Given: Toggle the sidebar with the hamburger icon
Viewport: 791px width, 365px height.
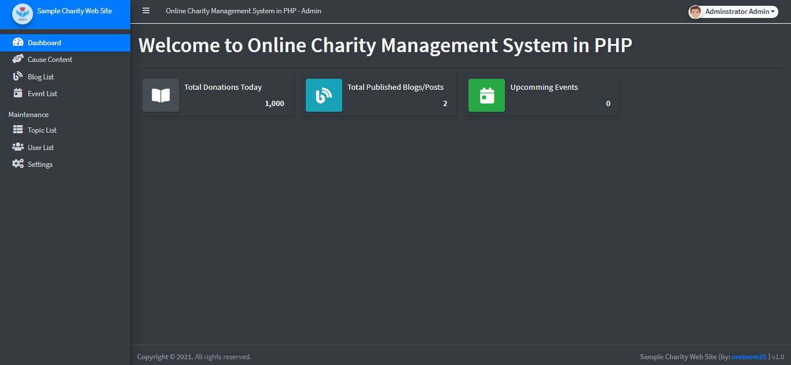Looking at the screenshot, I should [145, 10].
